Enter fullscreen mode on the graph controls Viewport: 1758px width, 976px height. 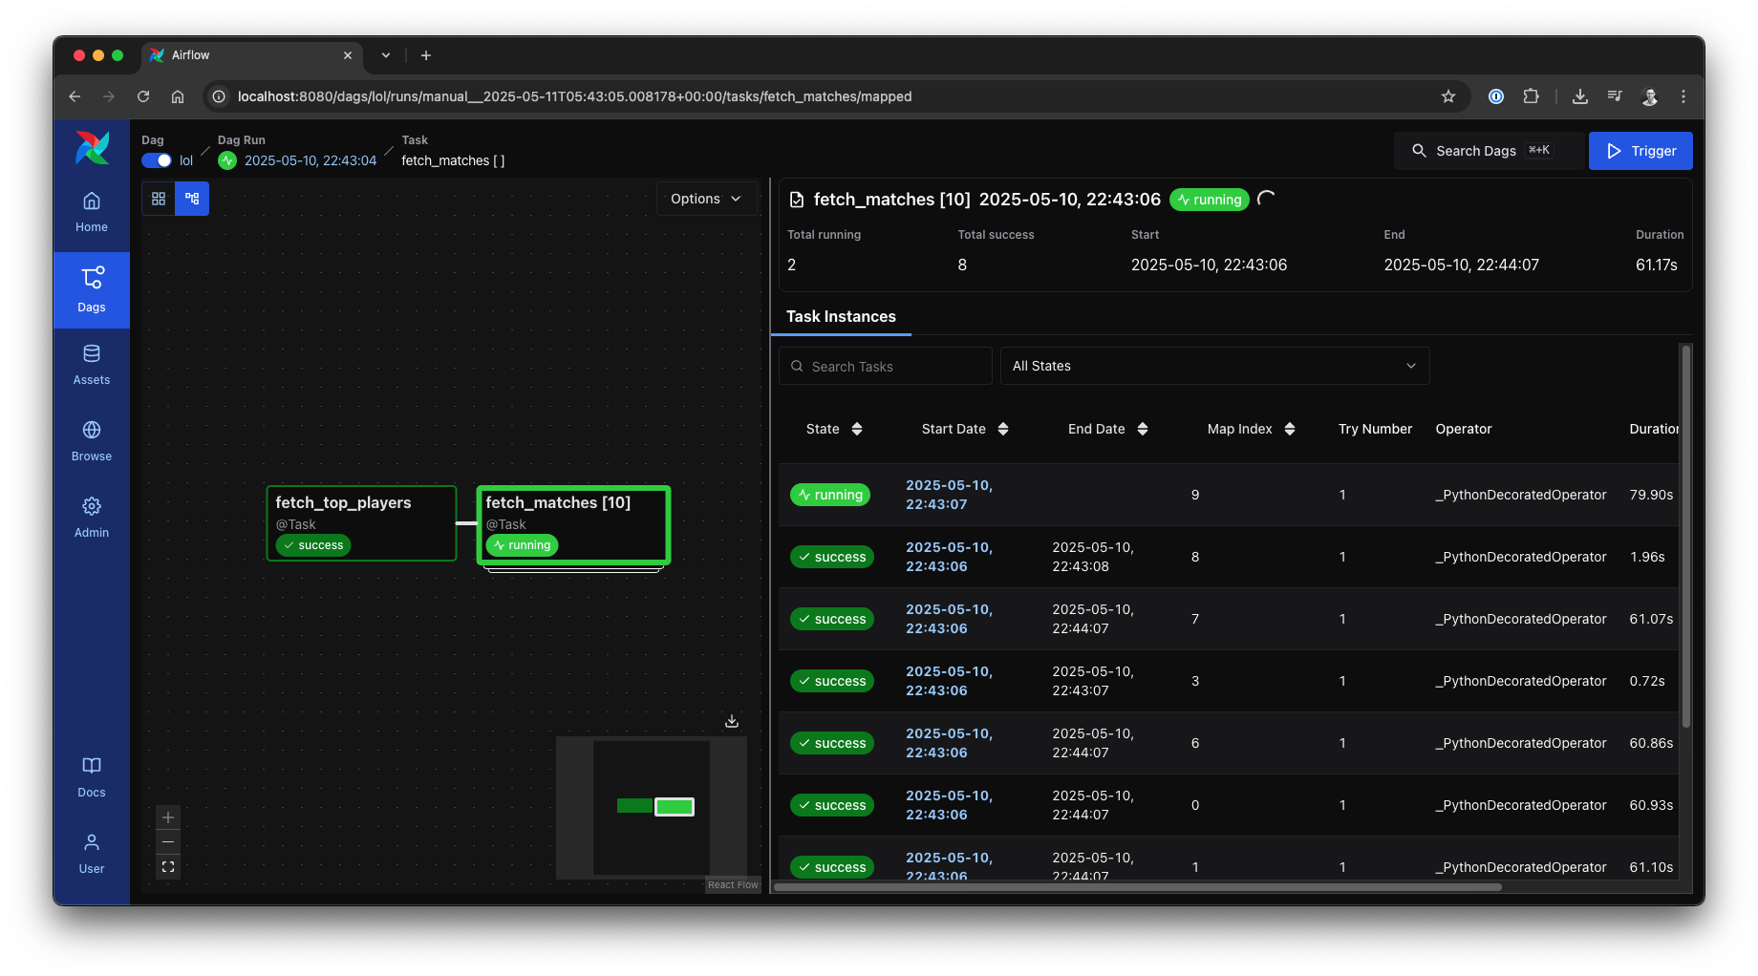(168, 866)
